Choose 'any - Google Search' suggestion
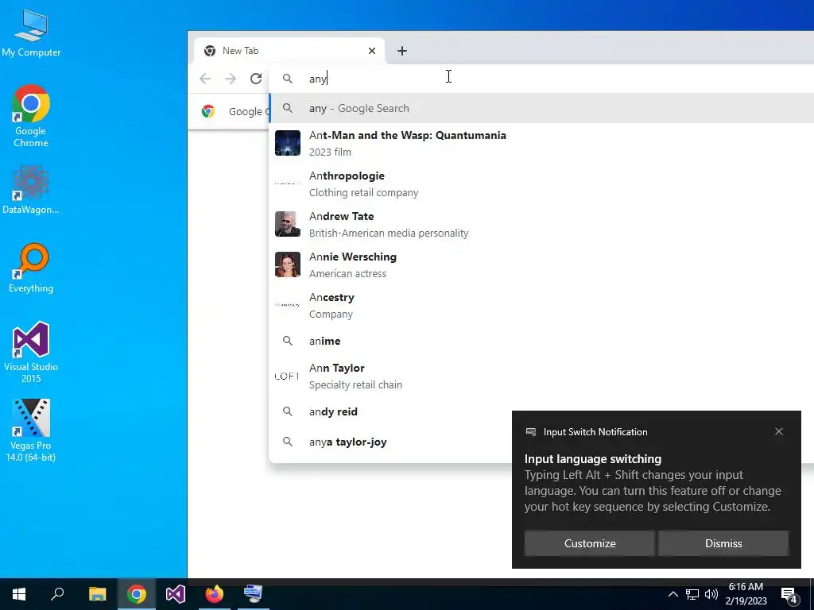This screenshot has width=814, height=610. [541, 108]
